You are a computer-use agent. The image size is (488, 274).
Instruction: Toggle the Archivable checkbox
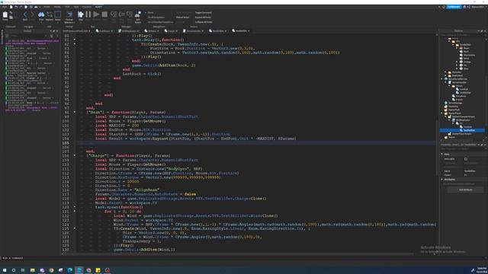pyautogui.click(x=466, y=159)
